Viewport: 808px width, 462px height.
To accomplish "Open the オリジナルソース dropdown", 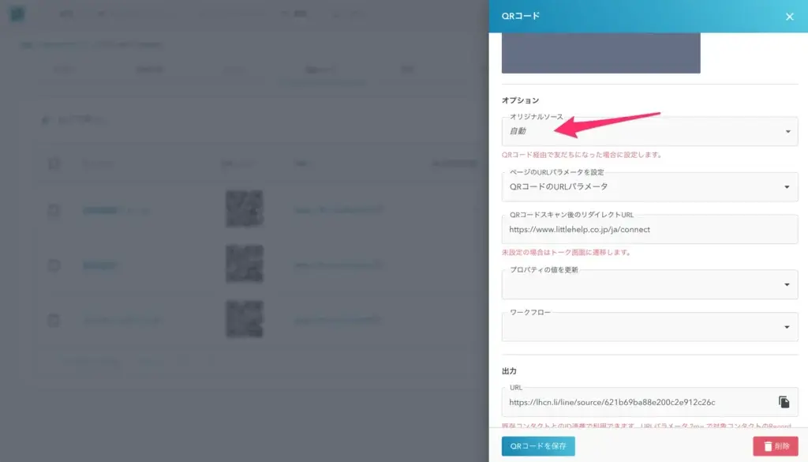I will 649,132.
